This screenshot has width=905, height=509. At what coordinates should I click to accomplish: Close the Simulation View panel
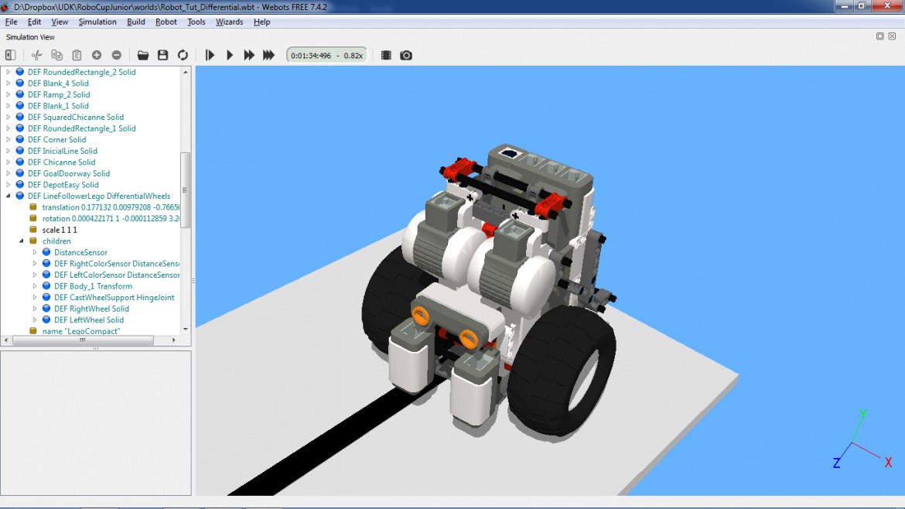pyautogui.click(x=892, y=36)
